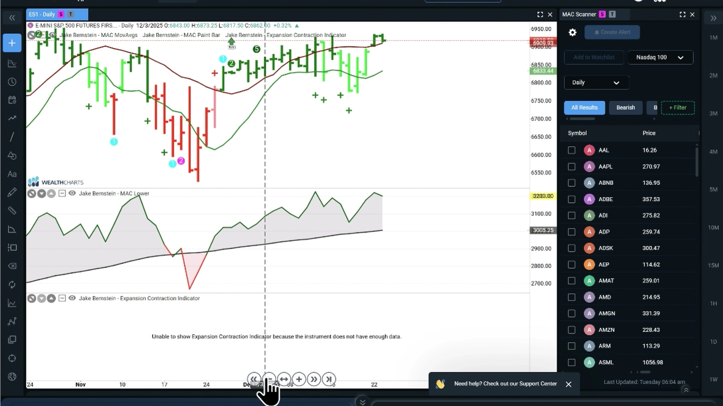The height and width of the screenshot is (406, 723).
Task: Click the crosshair target icon
Action: (x=12, y=358)
